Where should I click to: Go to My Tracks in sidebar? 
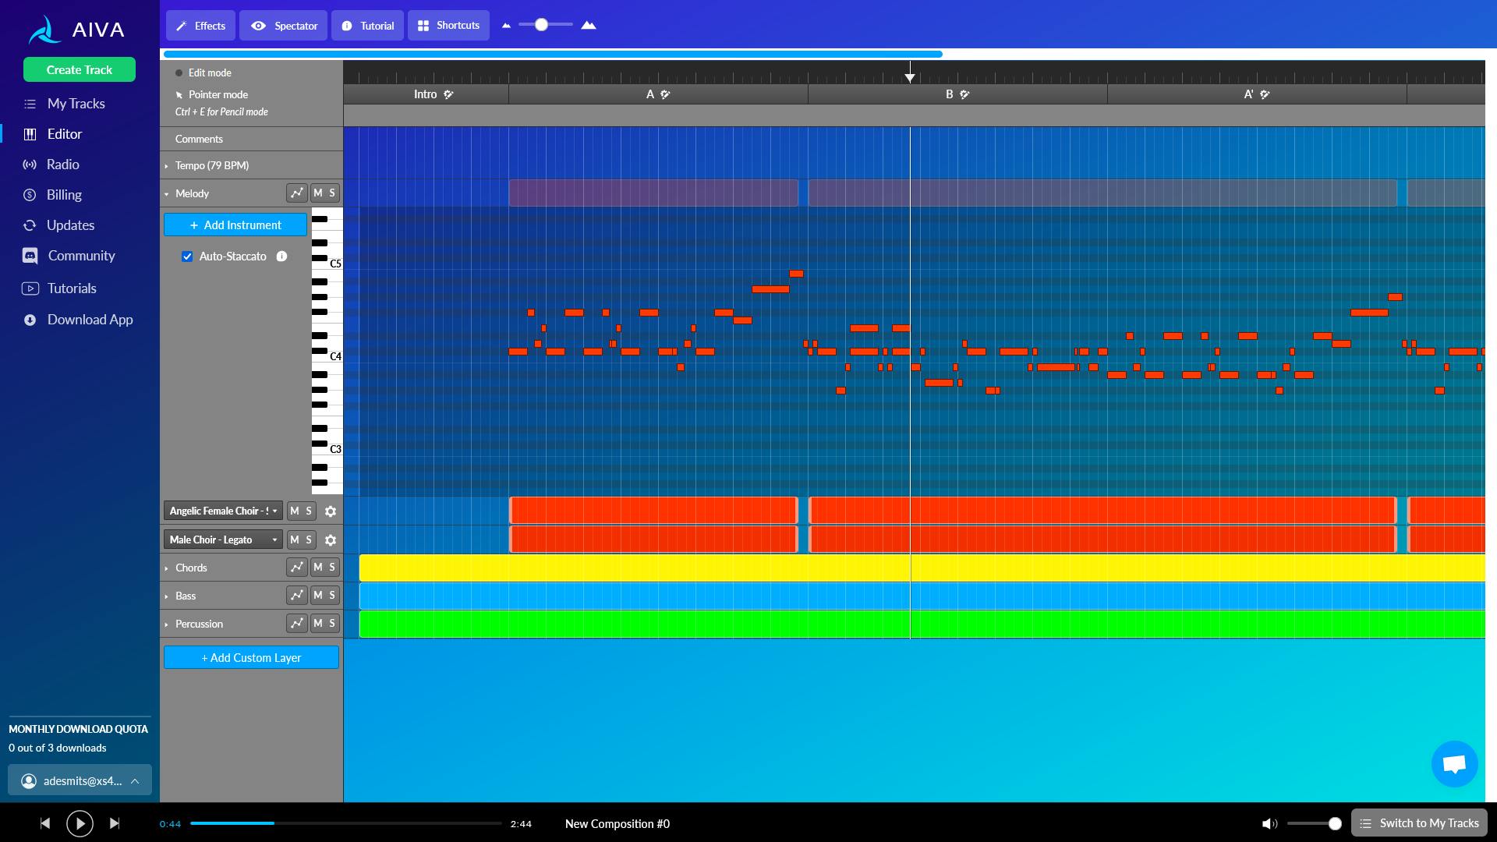76,104
